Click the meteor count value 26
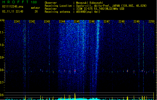157x100 pixels. point(36,11)
